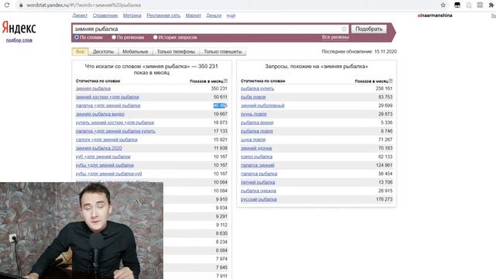Open 'рыба ловля' similar query link
The image size is (496, 279).
[x=253, y=97]
